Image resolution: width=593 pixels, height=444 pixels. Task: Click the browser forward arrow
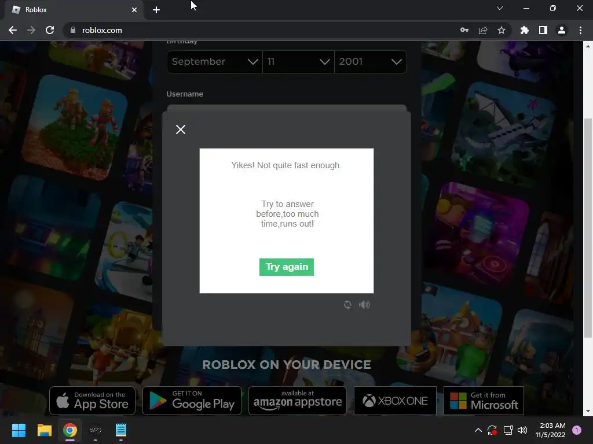click(31, 30)
